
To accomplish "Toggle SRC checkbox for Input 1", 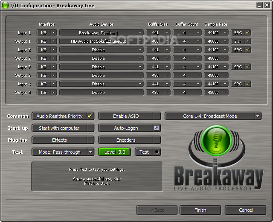I will (241, 32).
